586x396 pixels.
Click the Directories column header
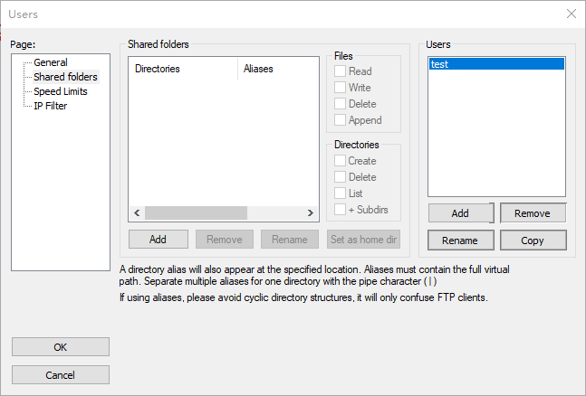183,69
